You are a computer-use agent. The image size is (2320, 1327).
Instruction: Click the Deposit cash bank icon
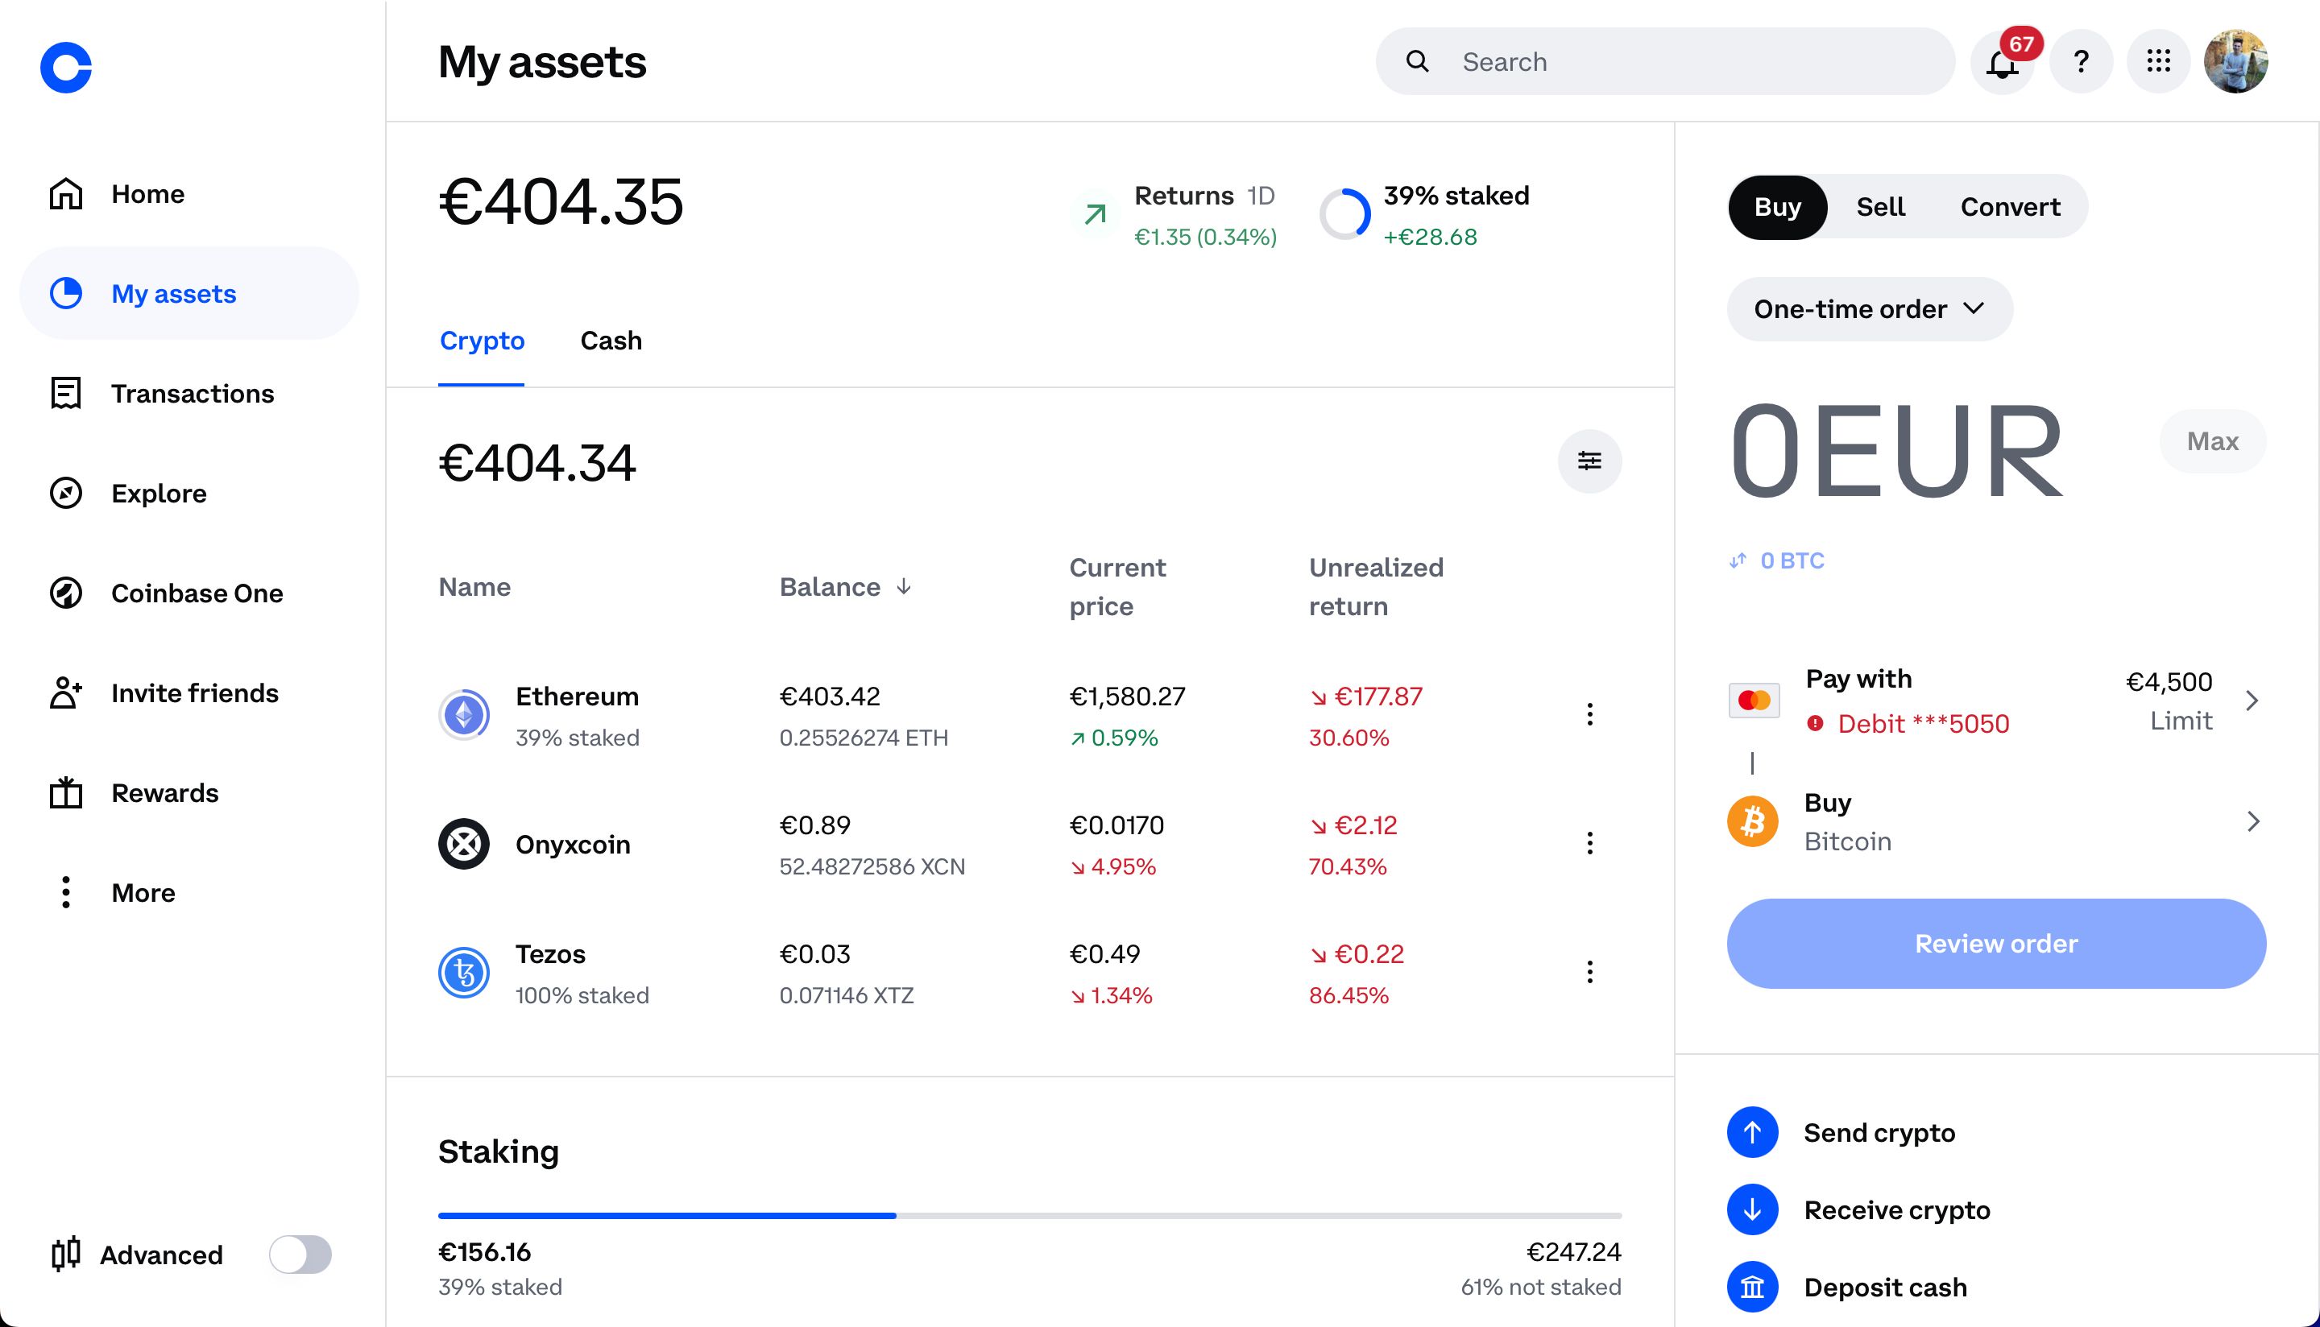coord(1752,1287)
